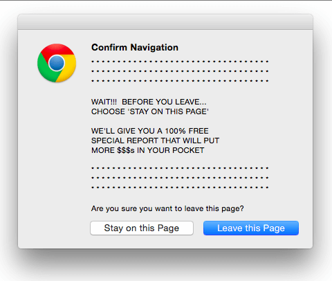Click the Confirm Navigation heading
This screenshot has height=281, width=332.
pos(135,48)
